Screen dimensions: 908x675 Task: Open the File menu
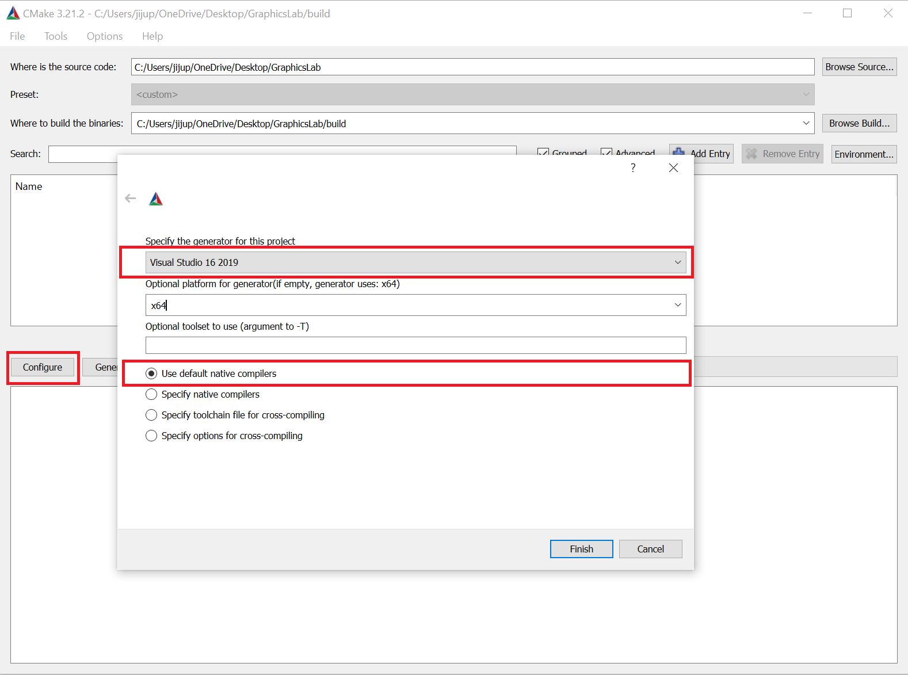coord(17,36)
